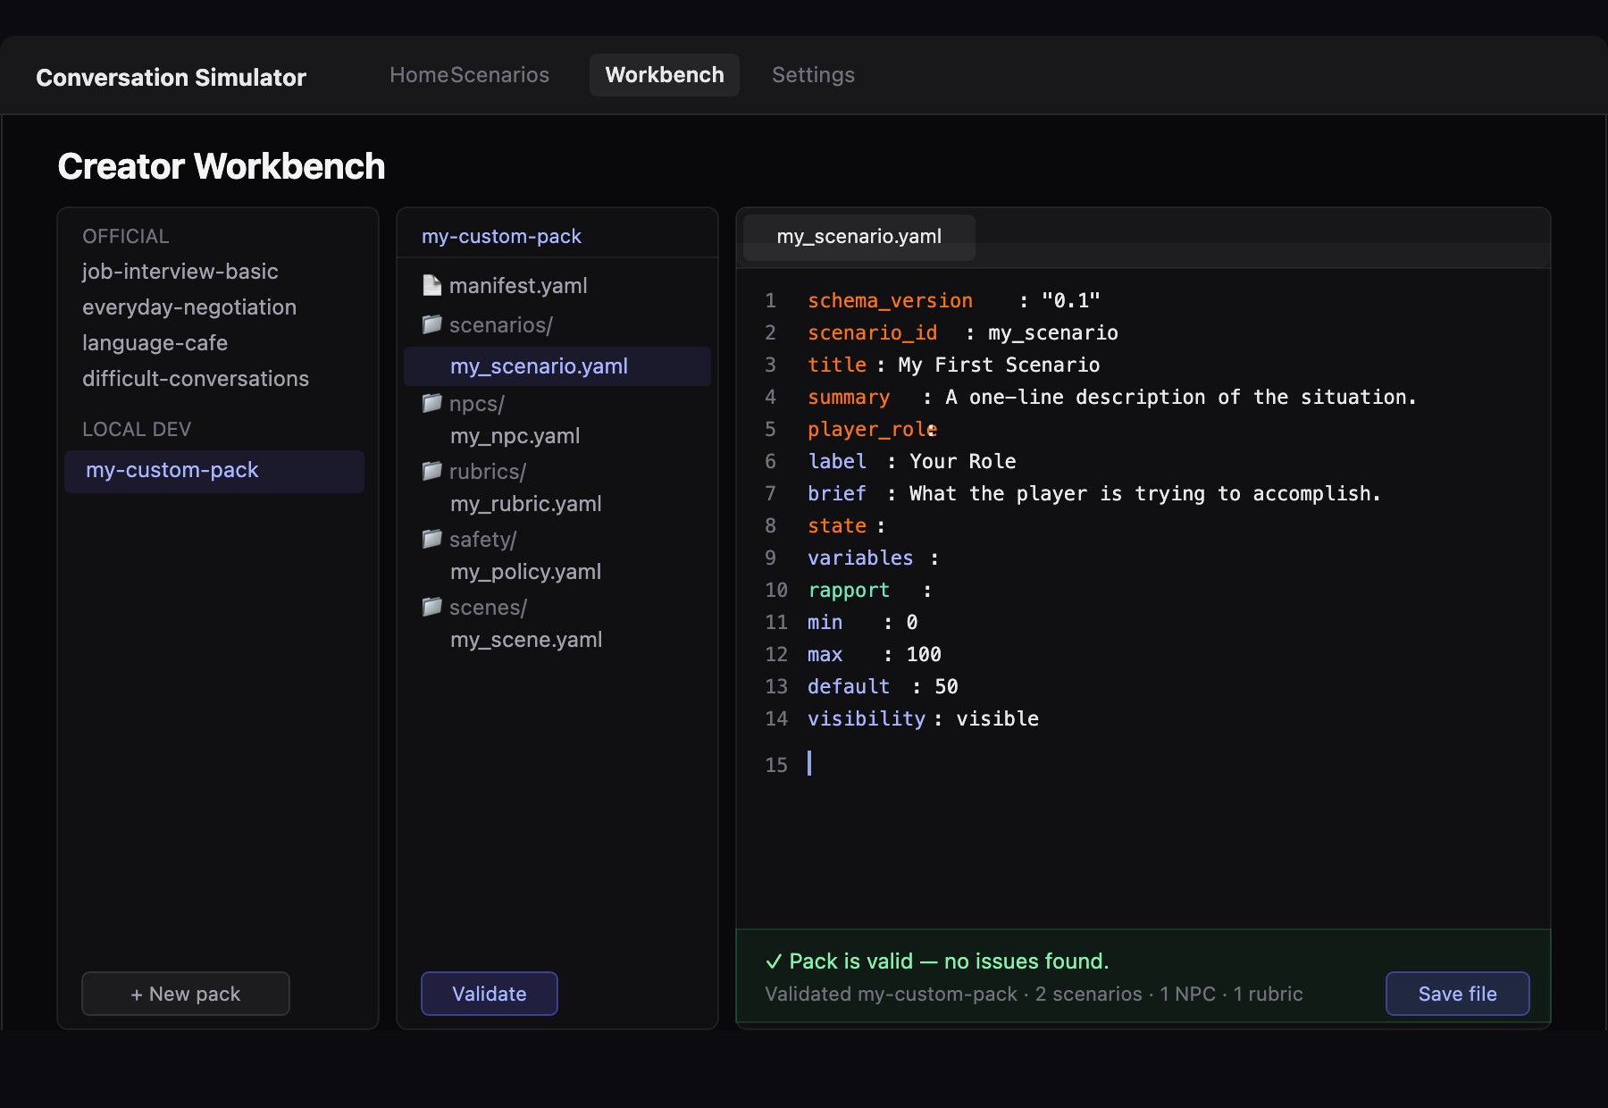The height and width of the screenshot is (1108, 1608).
Task: Click the validated pack summary line
Action: 1034,995
